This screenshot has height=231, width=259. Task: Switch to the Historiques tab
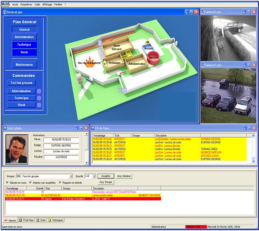tap(55, 220)
